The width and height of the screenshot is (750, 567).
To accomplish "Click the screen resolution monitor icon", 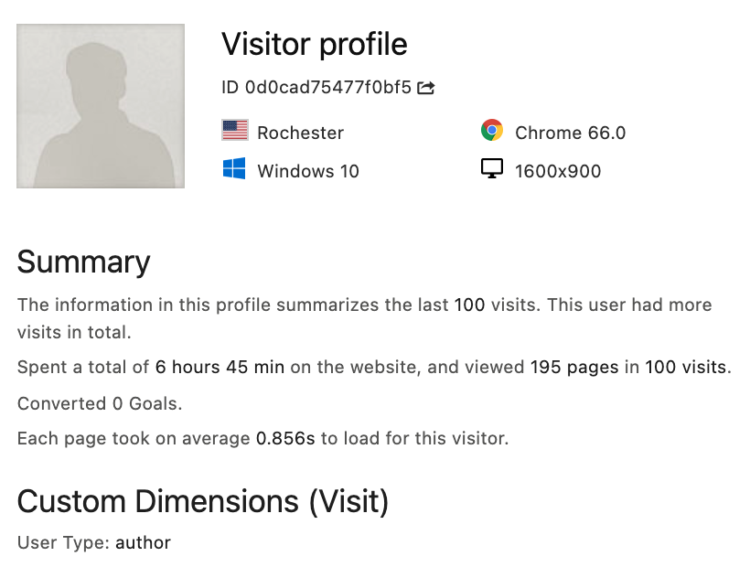I will tap(493, 168).
